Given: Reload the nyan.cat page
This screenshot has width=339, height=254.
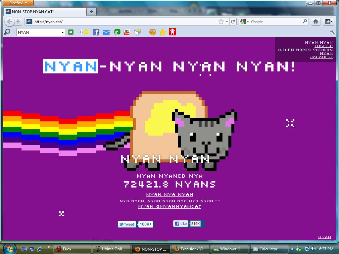Looking at the screenshot, I should click(x=233, y=21).
